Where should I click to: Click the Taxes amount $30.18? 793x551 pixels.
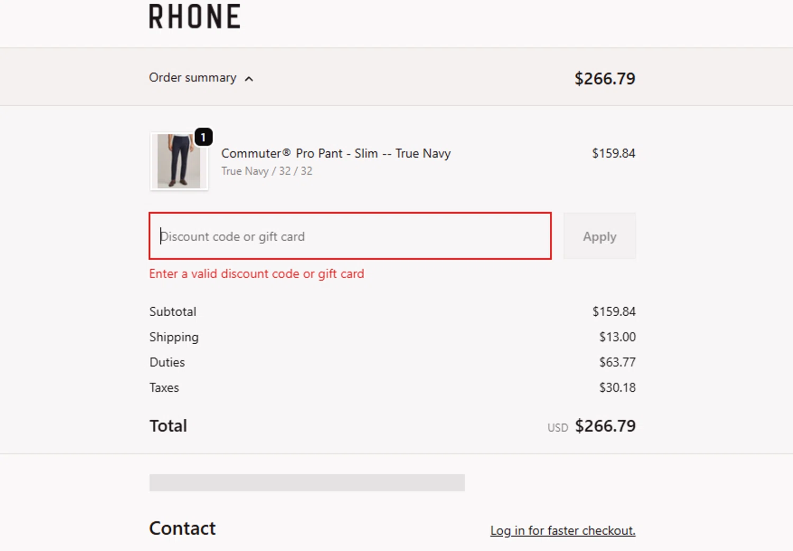pyautogui.click(x=617, y=388)
